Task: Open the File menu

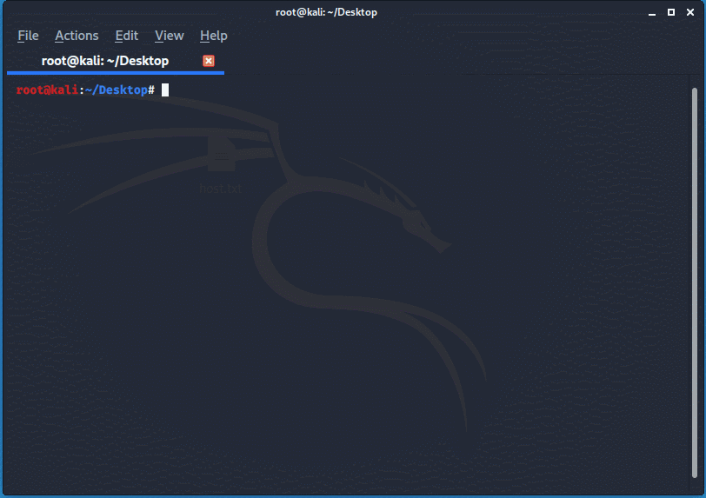Action: click(28, 36)
